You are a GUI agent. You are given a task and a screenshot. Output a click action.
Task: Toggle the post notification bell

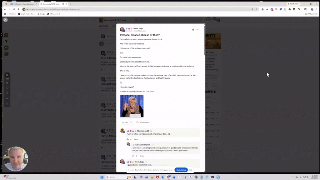click(x=193, y=30)
